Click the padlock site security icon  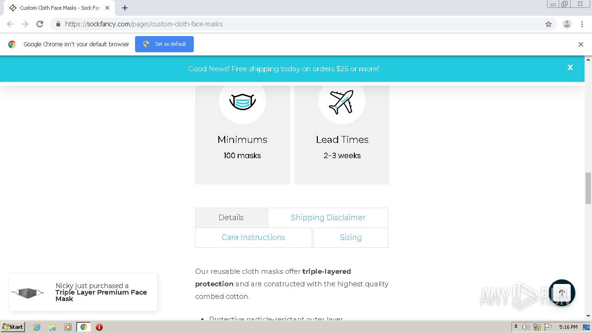coord(58,24)
